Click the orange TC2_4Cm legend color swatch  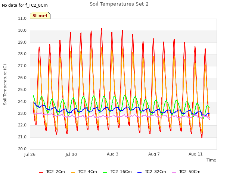[73, 172]
